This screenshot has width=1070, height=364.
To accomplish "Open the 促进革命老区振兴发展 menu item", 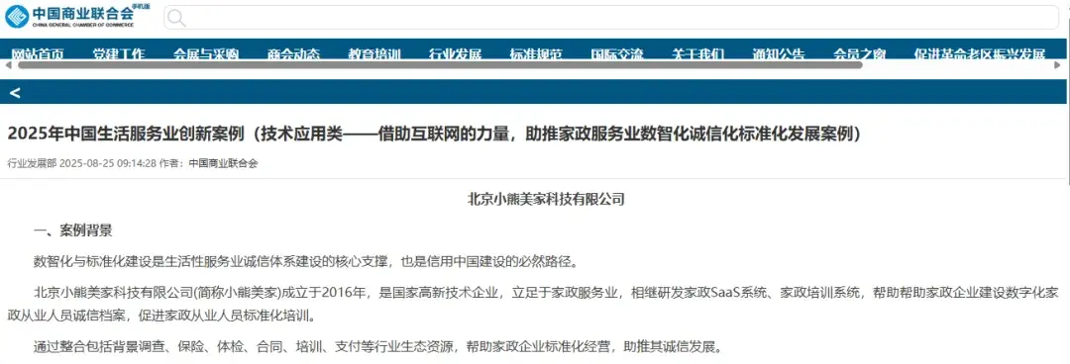I will pyautogui.click(x=980, y=54).
